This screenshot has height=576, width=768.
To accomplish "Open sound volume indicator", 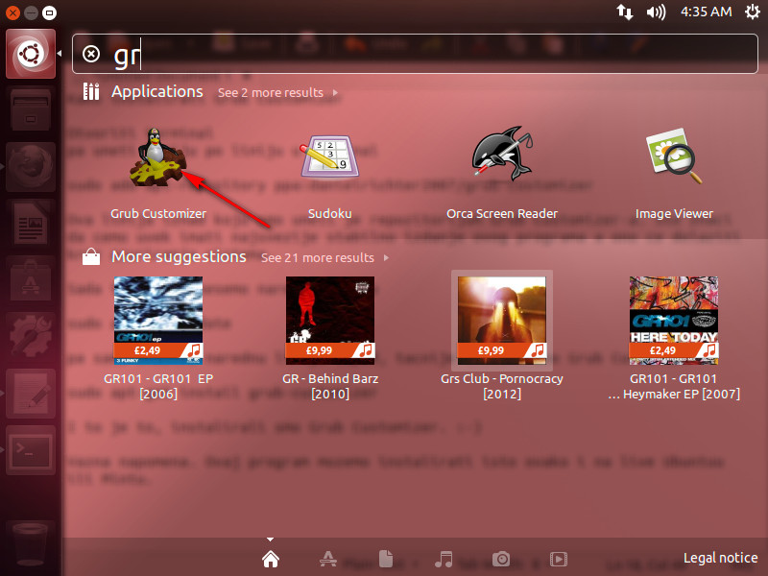I will pyautogui.click(x=657, y=12).
